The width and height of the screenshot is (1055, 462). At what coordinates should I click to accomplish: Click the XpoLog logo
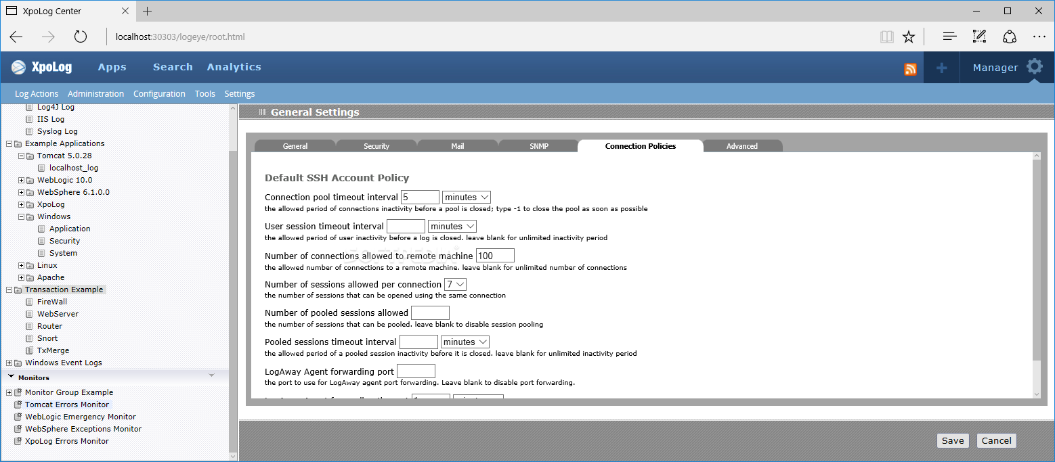click(42, 67)
